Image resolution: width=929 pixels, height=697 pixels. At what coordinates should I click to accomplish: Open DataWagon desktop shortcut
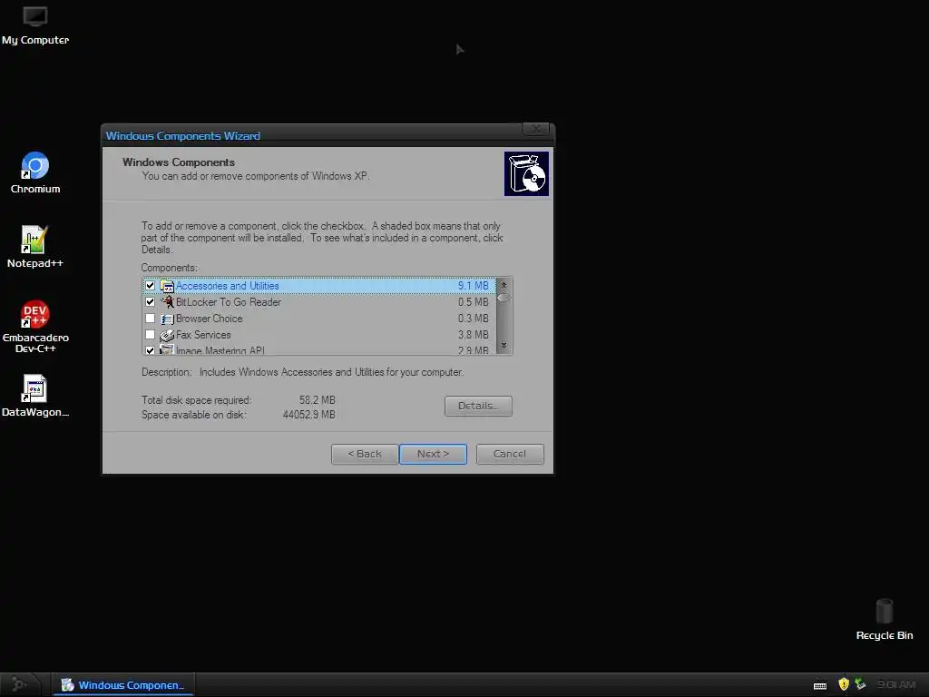(35, 396)
